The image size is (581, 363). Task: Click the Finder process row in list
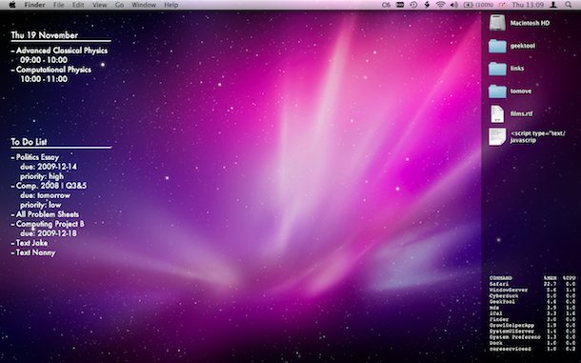pos(532,319)
